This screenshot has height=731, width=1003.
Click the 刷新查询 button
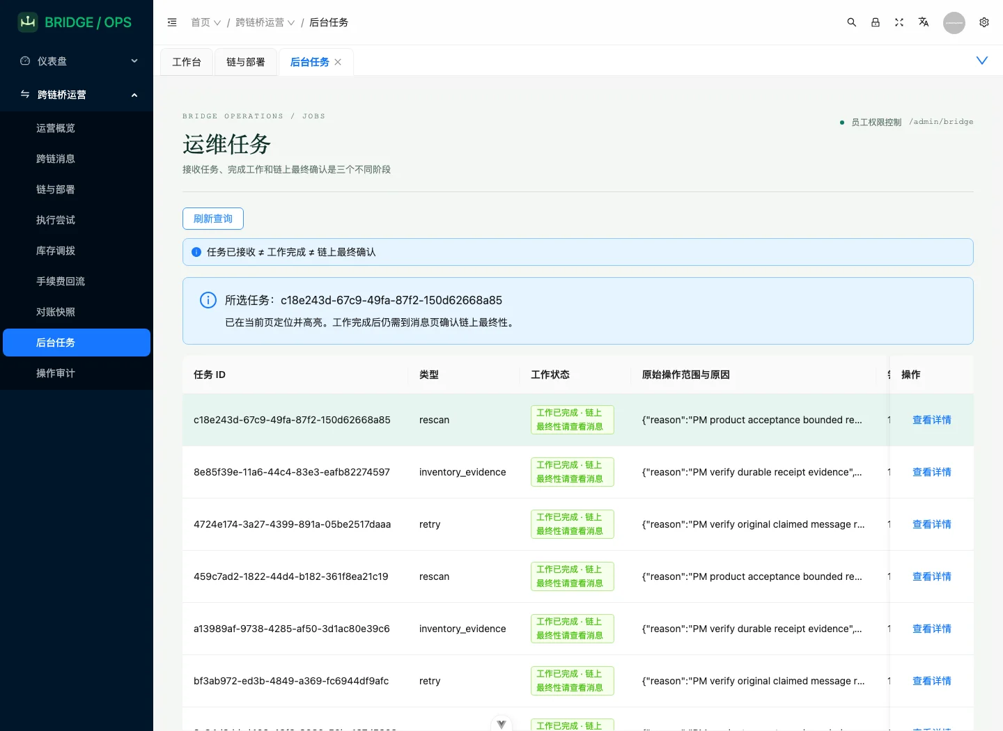[213, 219]
